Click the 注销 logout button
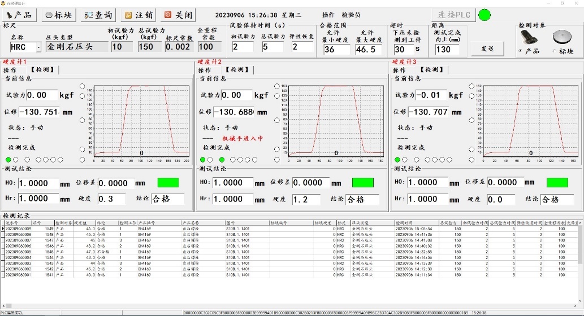Viewport: 584px width, 316px height. (138, 15)
